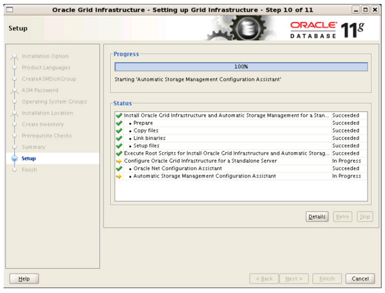
Task: Select the 'Link binaries' status row
Action: click(241, 138)
